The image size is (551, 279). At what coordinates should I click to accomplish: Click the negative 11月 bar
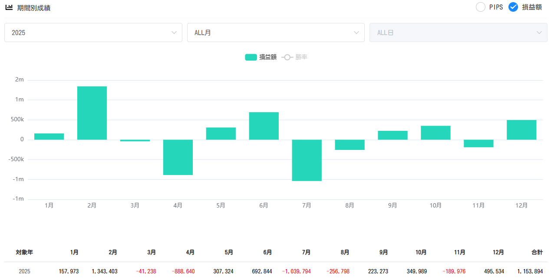tap(478, 143)
